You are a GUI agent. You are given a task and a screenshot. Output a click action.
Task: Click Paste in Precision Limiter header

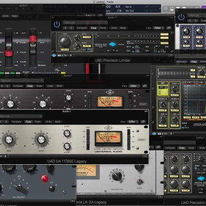point(103,28)
